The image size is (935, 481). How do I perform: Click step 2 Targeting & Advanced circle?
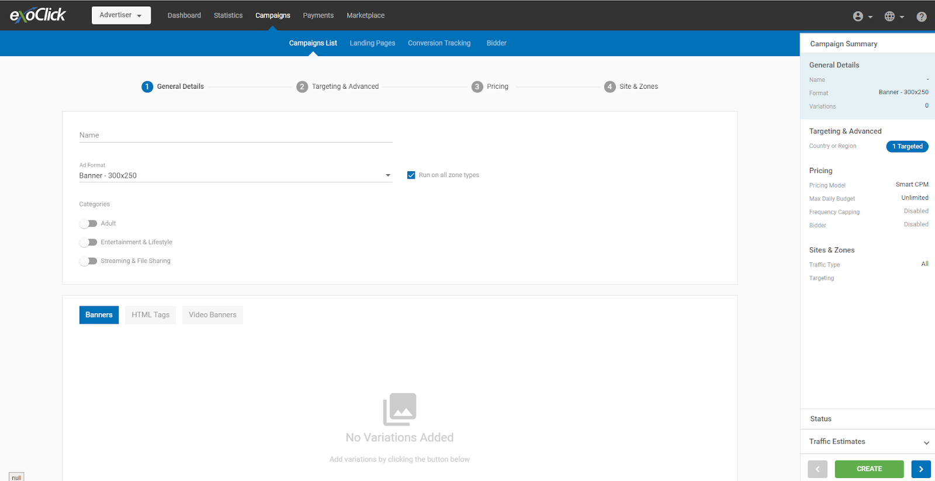point(302,86)
